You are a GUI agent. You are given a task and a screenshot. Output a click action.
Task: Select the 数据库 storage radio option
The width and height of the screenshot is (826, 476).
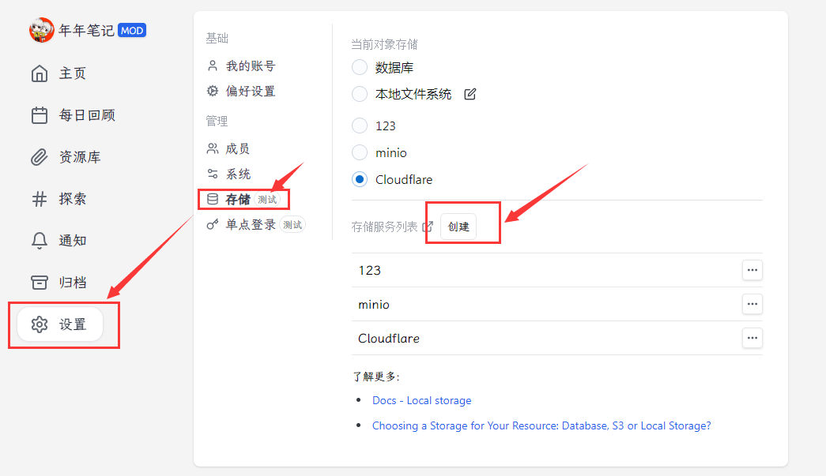click(360, 68)
